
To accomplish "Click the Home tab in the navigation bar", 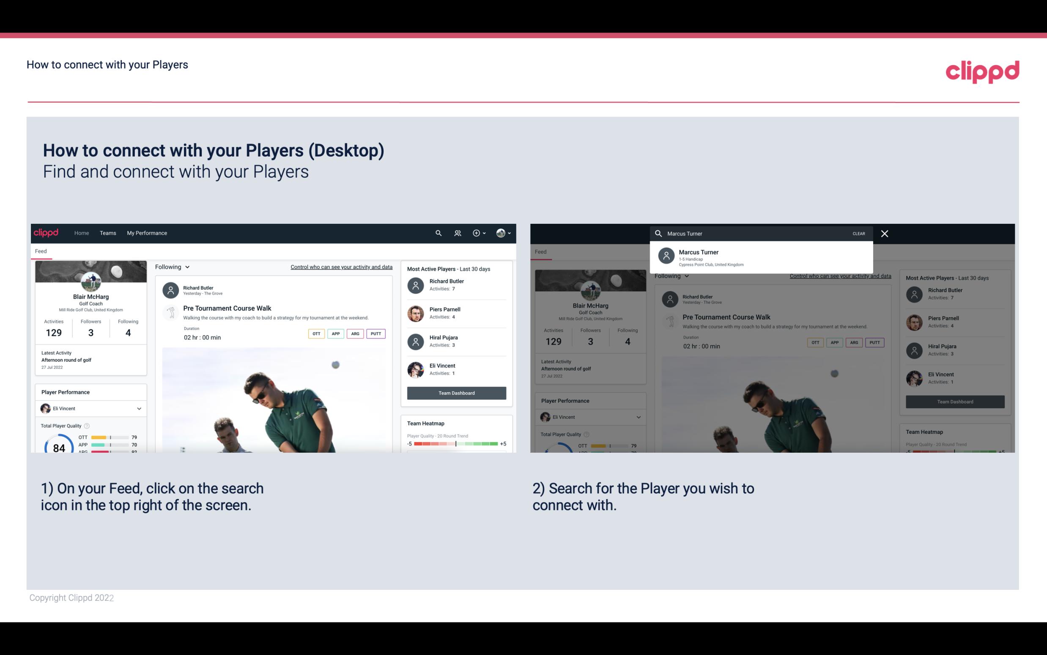I will pos(82,233).
